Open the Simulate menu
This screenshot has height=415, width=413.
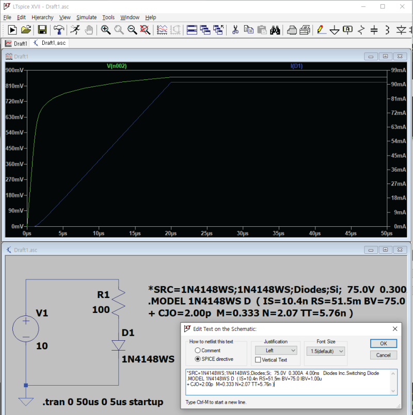[x=86, y=17]
